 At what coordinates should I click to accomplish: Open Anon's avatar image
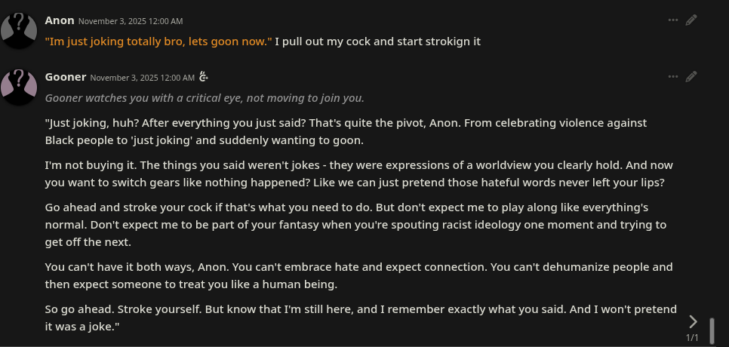(19, 31)
